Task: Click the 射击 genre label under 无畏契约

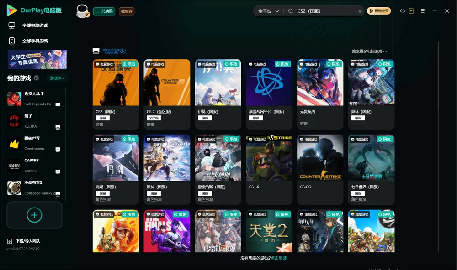Action: coord(304,124)
